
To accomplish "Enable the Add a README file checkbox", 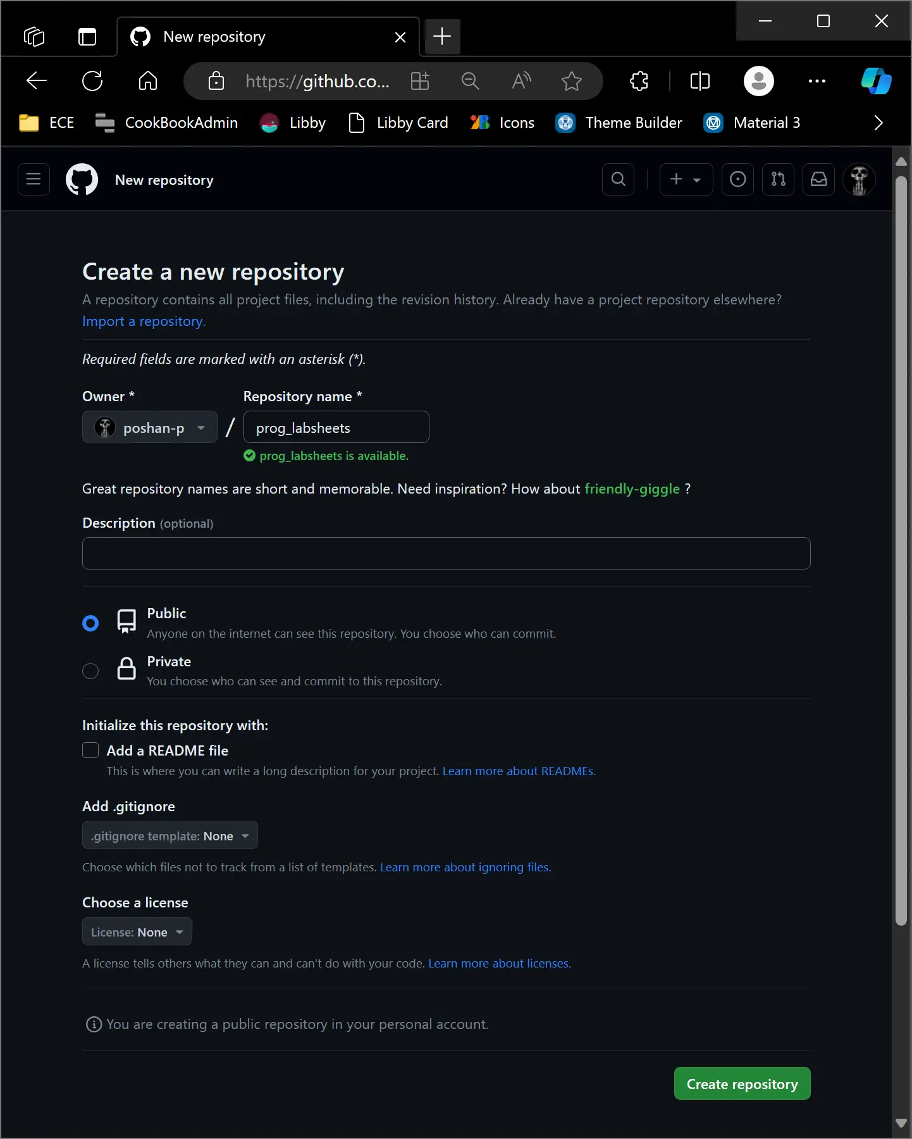I will tap(90, 750).
